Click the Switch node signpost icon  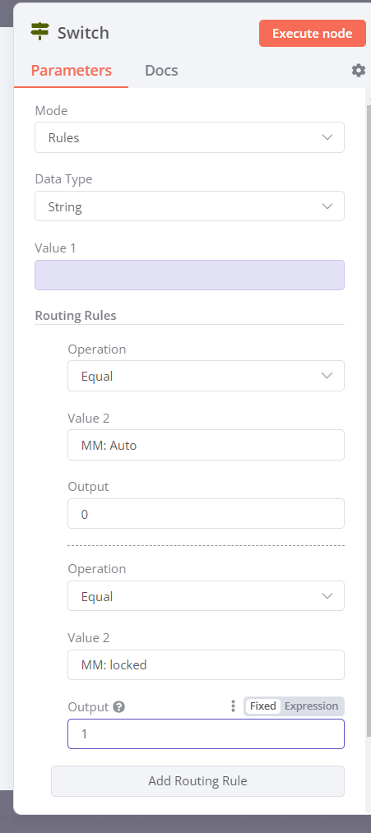[39, 32]
